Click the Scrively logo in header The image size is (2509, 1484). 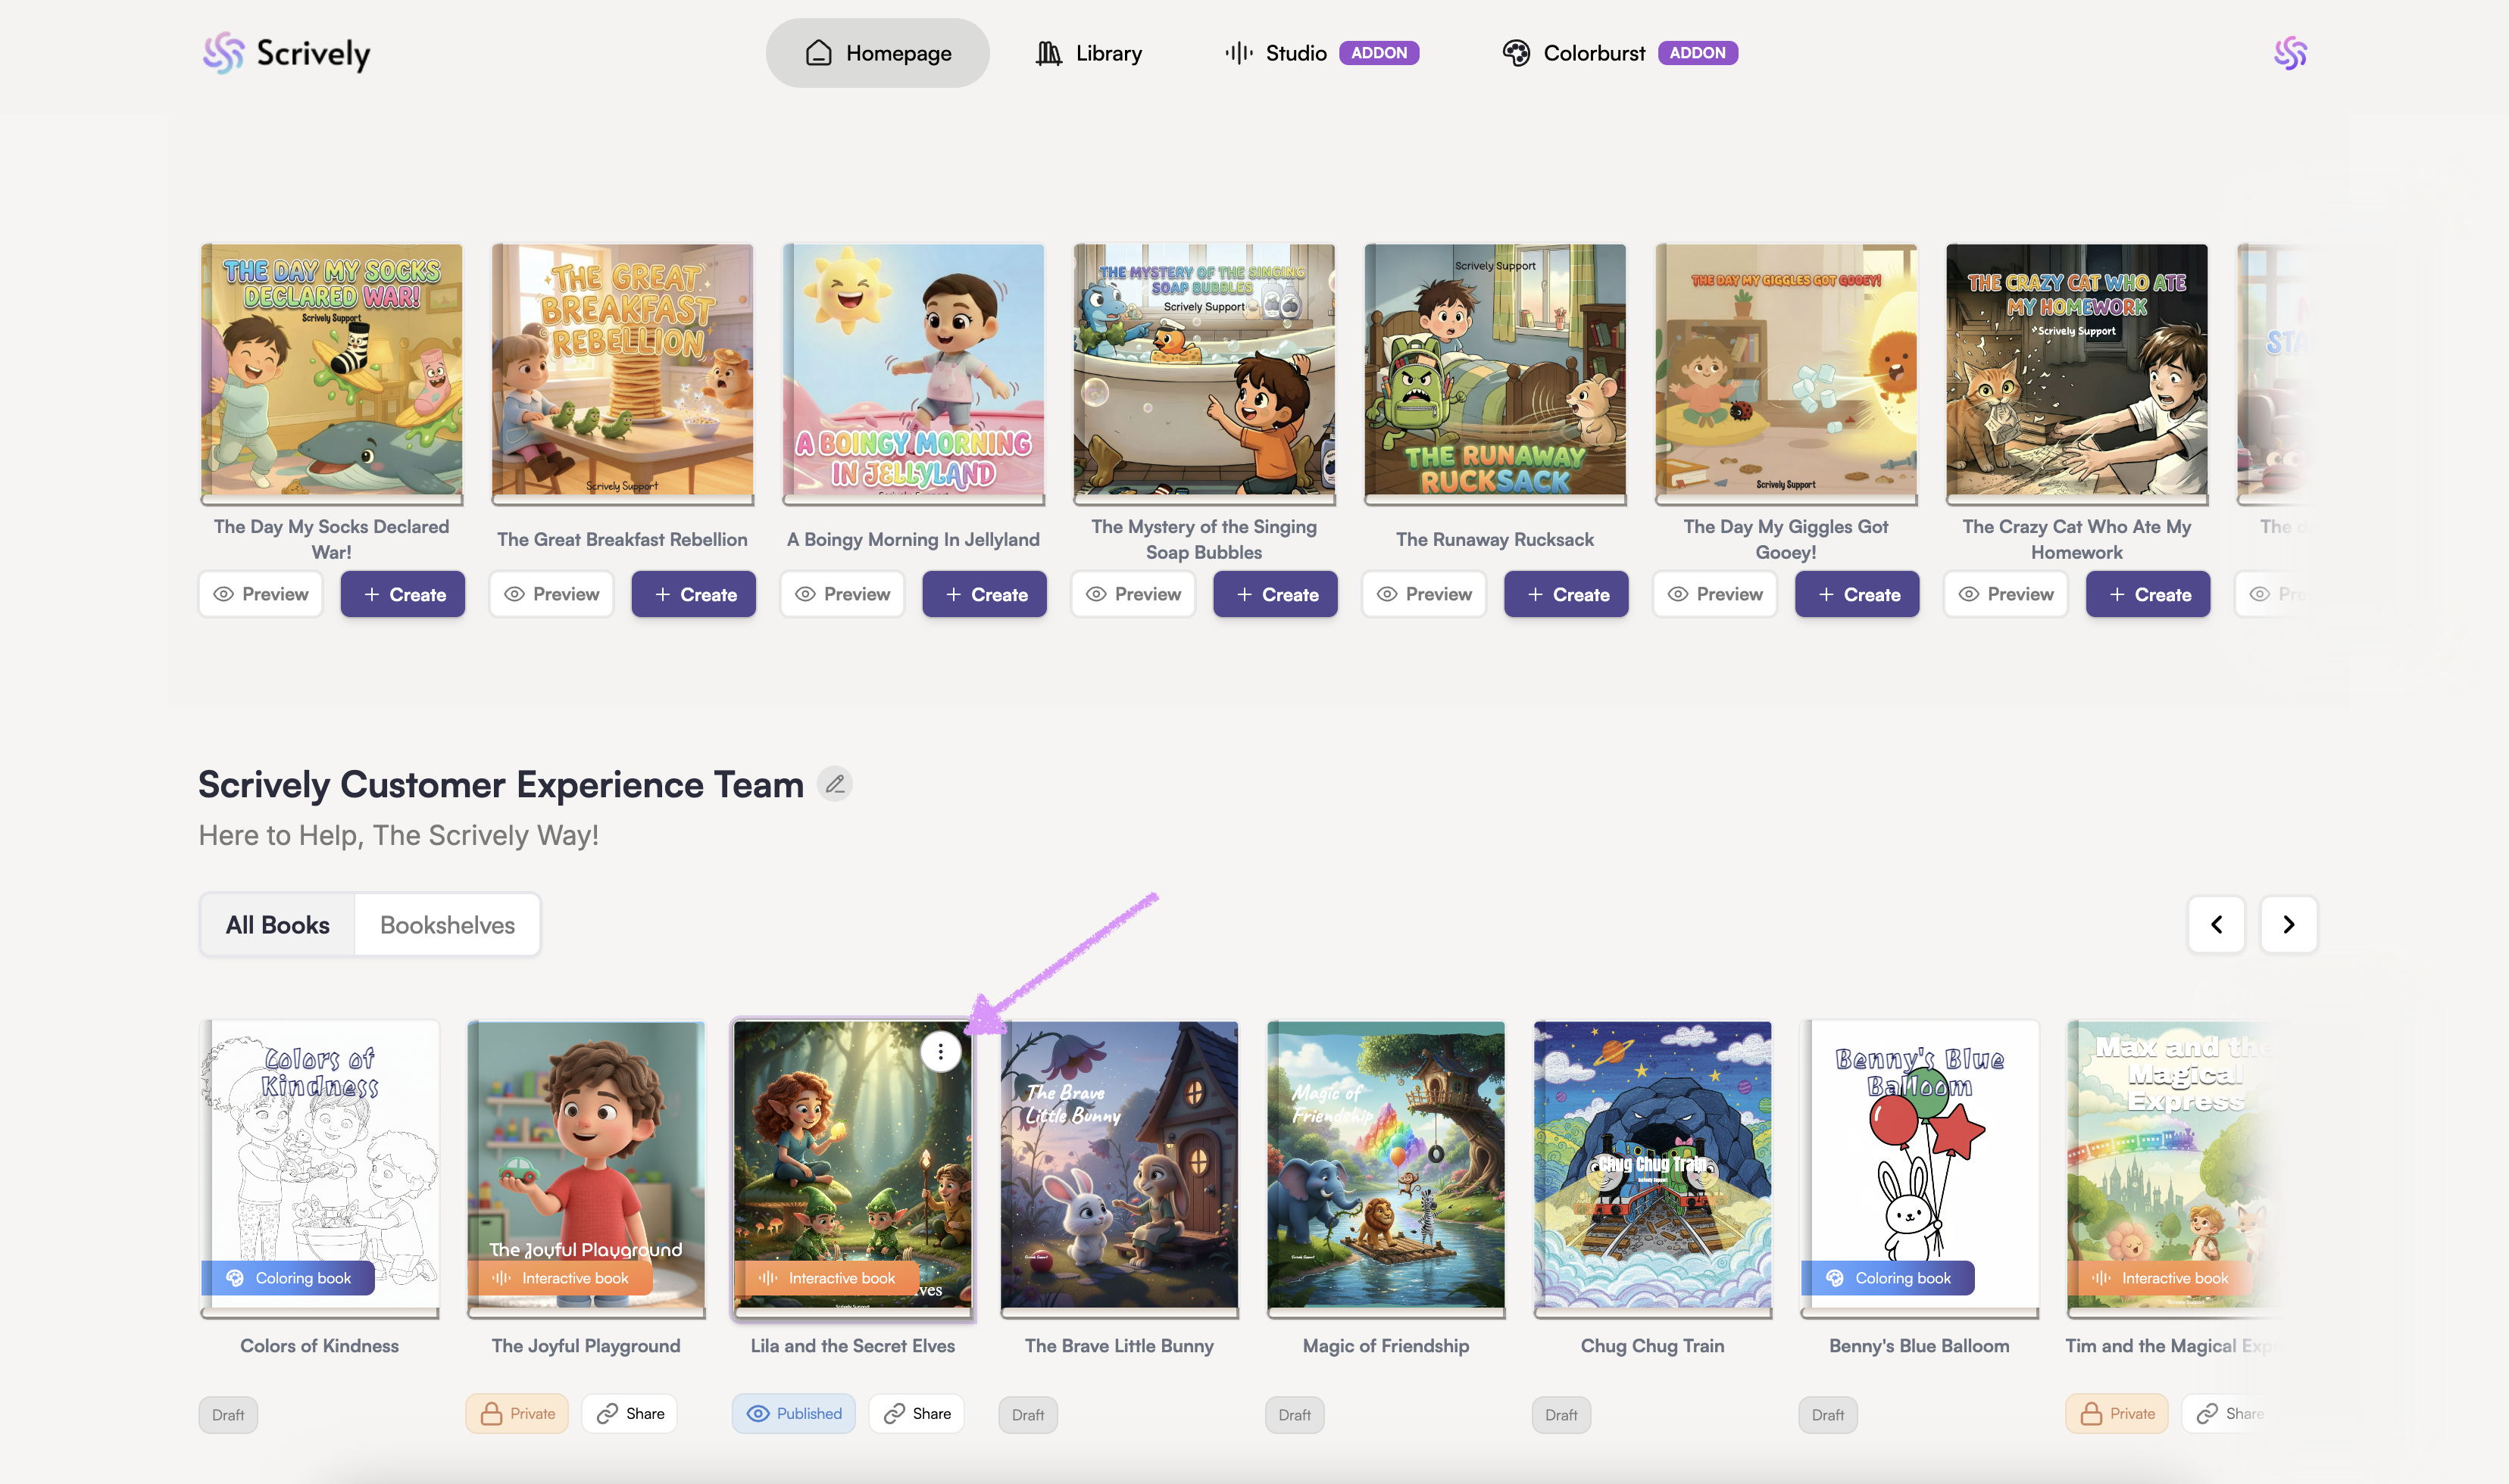(286, 53)
